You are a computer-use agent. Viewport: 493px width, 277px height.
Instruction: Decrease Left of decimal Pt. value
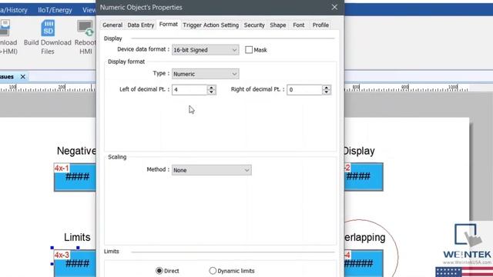pos(212,92)
